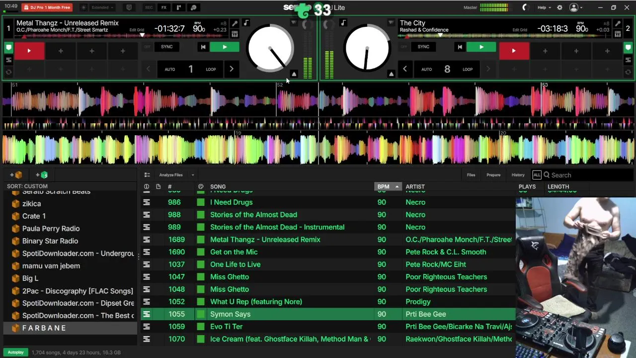Add a new smart crate
The image size is (636, 358).
(42, 175)
